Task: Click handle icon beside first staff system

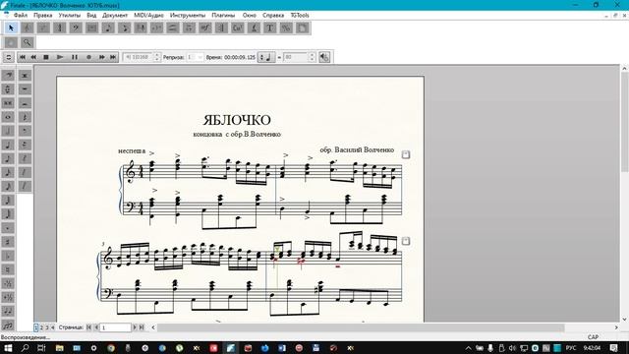Action: [x=406, y=154]
